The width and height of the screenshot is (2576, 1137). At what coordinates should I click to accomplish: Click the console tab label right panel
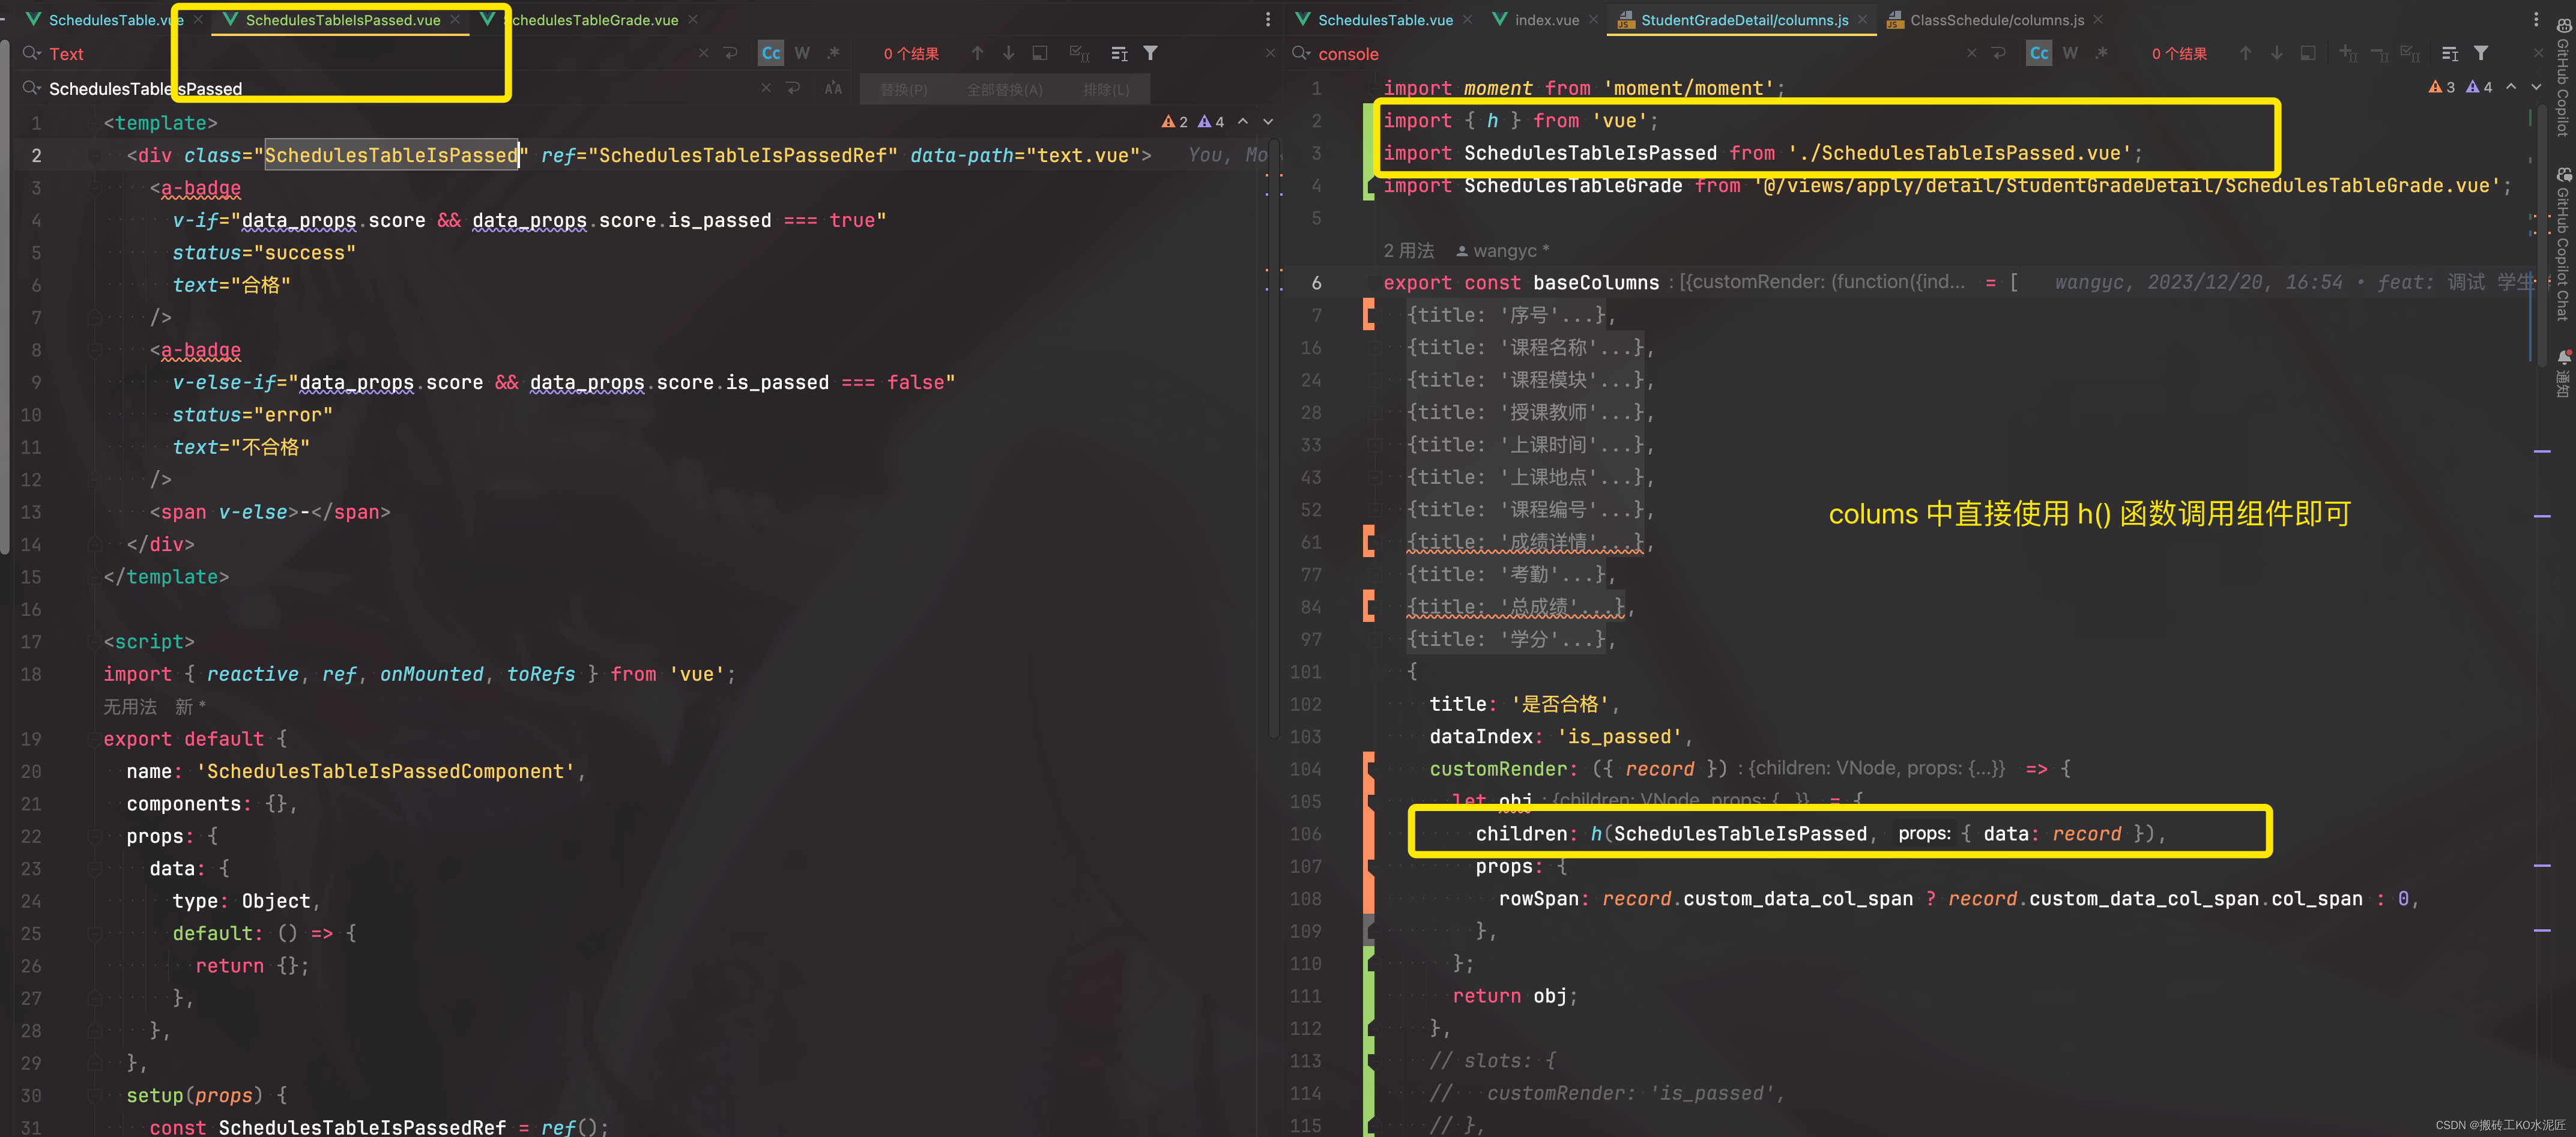click(1347, 54)
